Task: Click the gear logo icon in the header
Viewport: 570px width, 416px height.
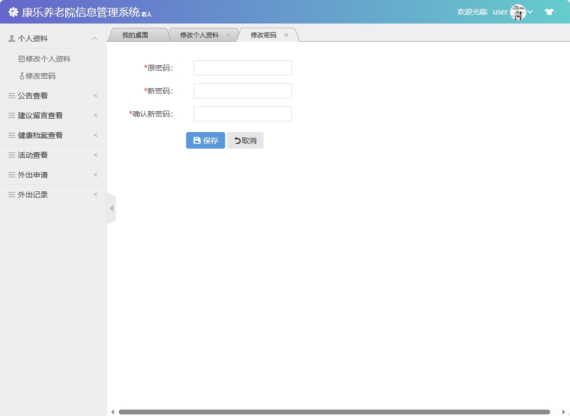Action: click(x=13, y=11)
